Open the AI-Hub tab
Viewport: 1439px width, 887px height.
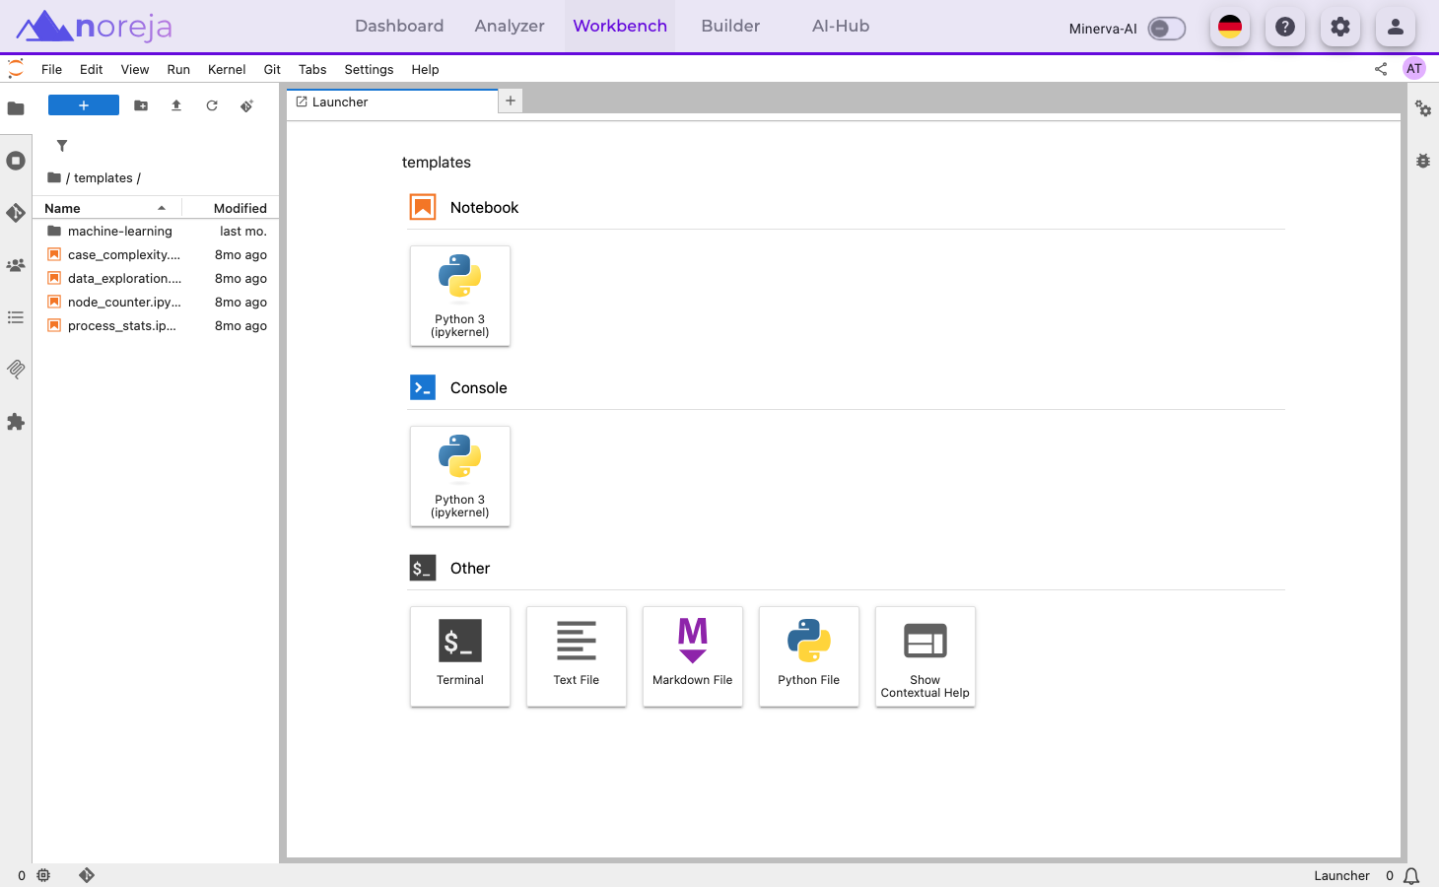841,27
